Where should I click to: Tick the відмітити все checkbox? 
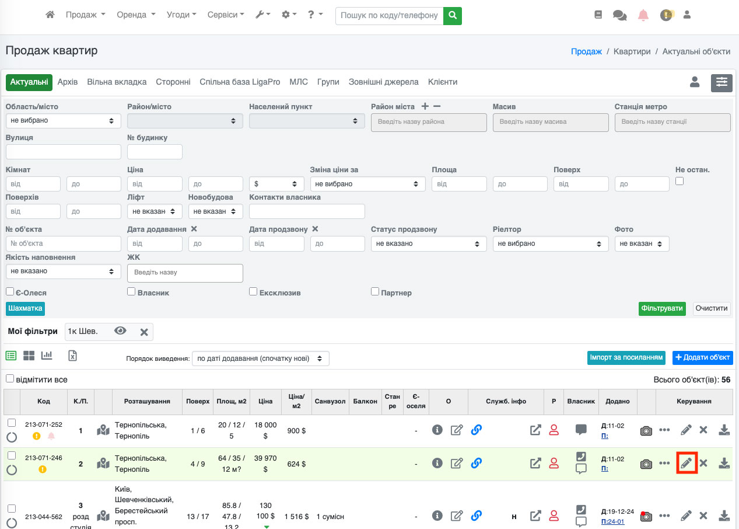tap(10, 378)
